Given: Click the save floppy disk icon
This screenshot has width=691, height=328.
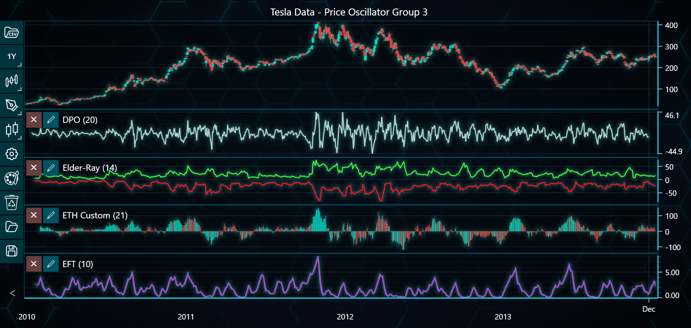Looking at the screenshot, I should (x=11, y=251).
